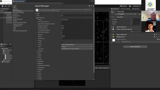Switch to the Inspector tab
The image size is (160, 90).
[115, 9]
